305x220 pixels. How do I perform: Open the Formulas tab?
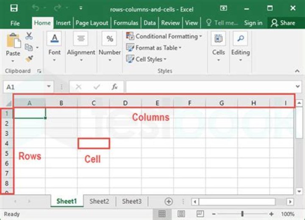pos(126,23)
